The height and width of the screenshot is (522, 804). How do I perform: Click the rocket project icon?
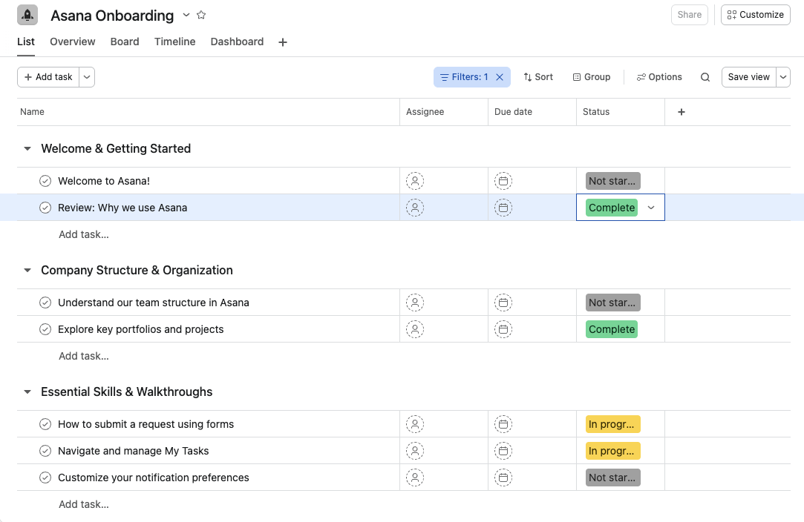pyautogui.click(x=27, y=15)
